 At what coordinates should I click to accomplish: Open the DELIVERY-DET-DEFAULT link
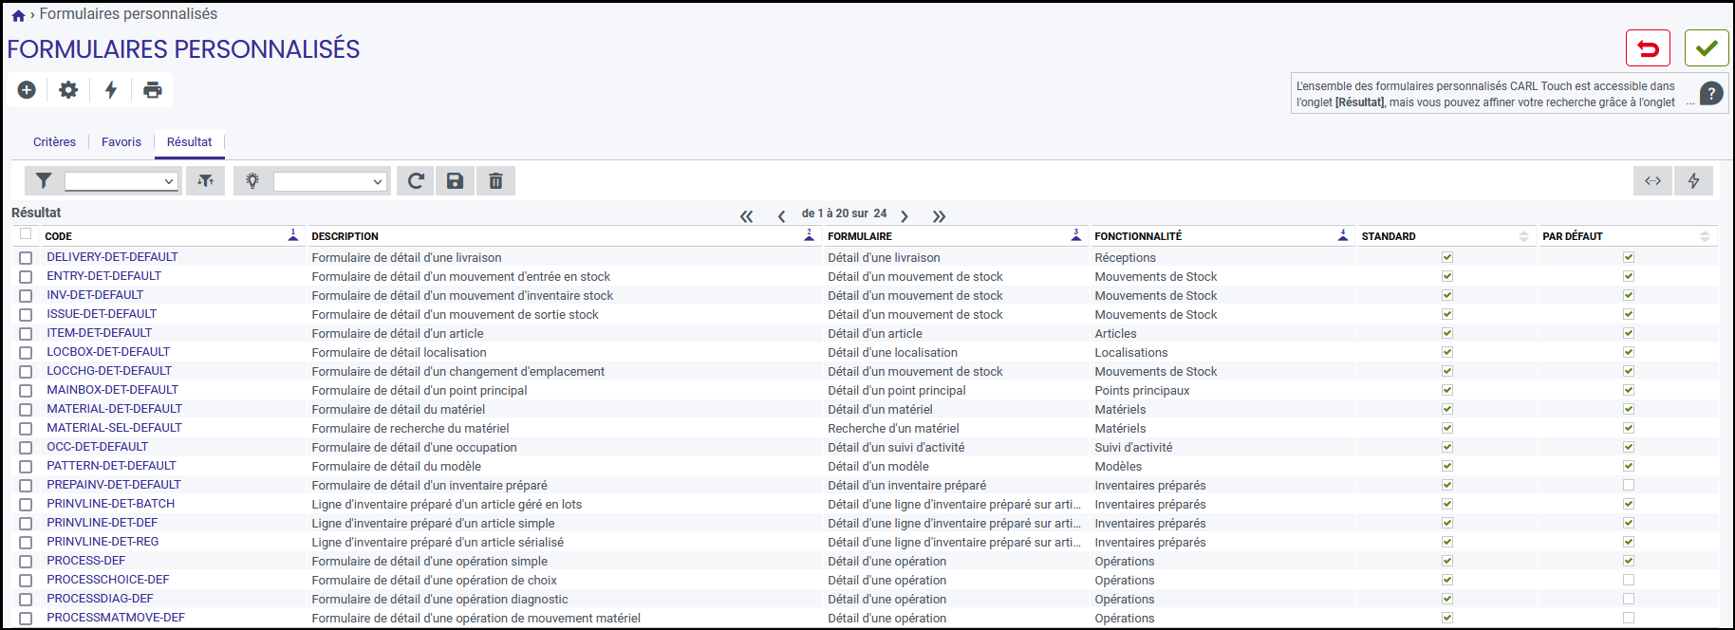(112, 257)
